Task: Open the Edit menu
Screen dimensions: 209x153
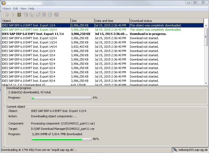Action: click(x=16, y=9)
